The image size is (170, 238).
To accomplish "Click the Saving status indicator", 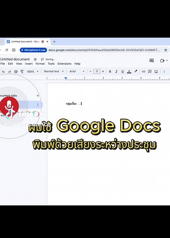I will (x=48, y=59).
